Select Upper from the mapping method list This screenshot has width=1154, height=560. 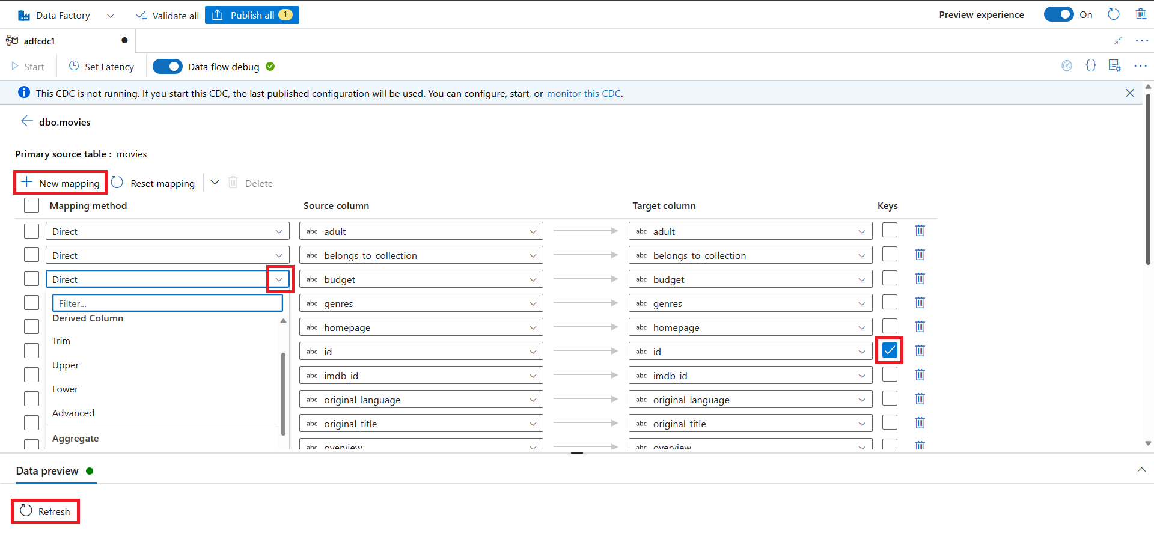66,365
